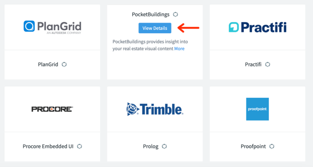Select the Prolog app name
The image size is (313, 167).
(151, 147)
